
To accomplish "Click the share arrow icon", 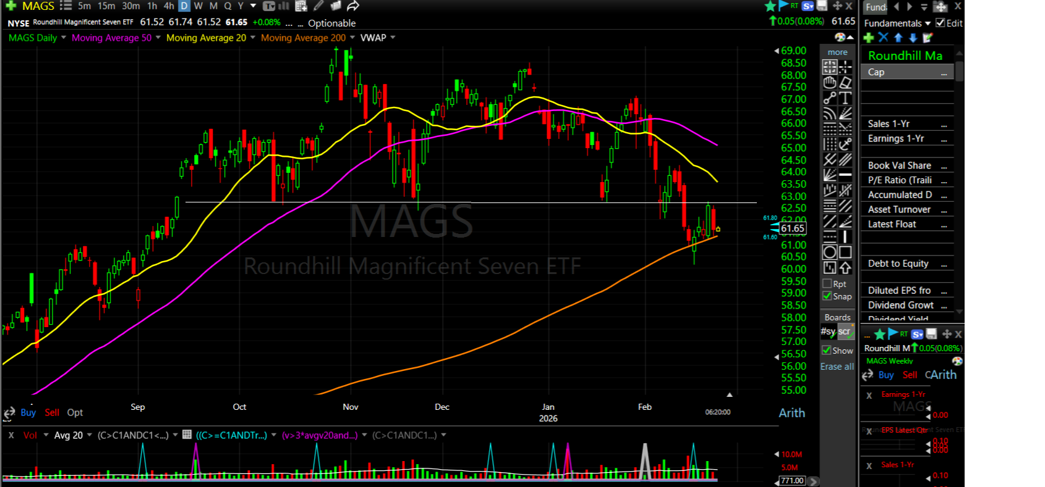I will [353, 6].
